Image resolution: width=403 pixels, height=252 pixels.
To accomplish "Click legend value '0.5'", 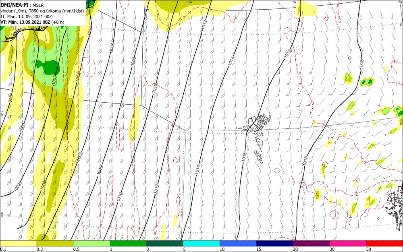I will (x=76, y=250).
